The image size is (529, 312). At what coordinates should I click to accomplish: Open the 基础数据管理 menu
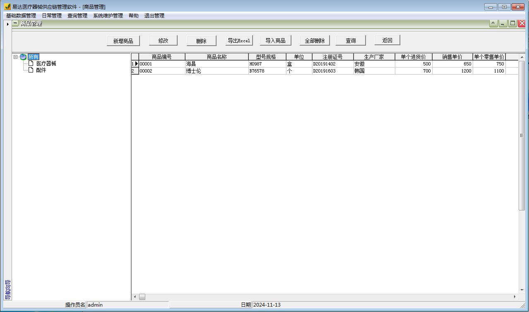coord(21,16)
